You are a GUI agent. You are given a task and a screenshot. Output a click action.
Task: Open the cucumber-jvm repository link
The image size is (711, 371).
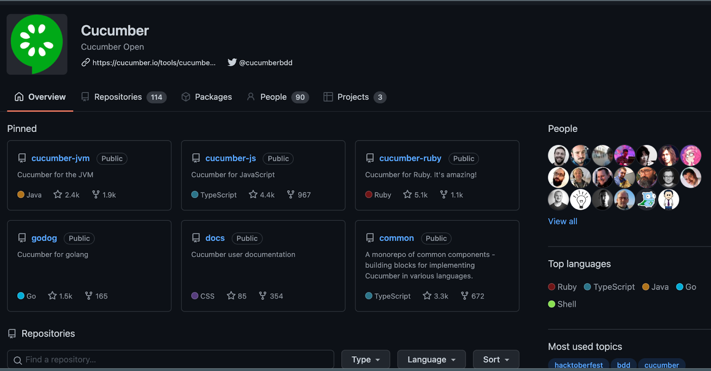tap(60, 158)
